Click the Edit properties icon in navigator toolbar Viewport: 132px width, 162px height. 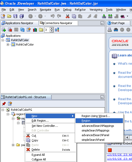click(29, 30)
